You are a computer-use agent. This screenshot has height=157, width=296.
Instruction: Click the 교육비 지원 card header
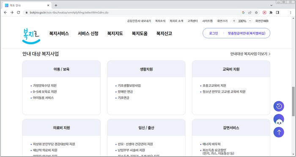tap(231, 69)
